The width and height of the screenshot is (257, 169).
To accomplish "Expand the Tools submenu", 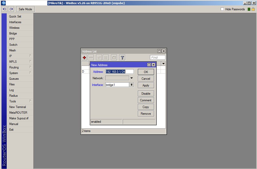I will tap(20, 101).
